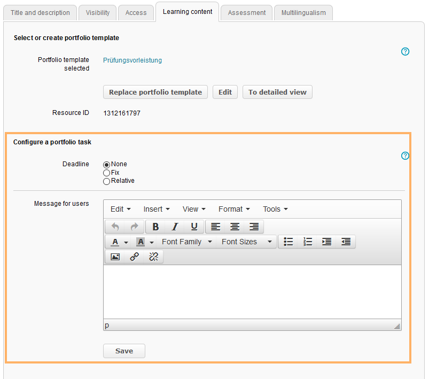Viewport: 429px width, 379px height.
Task: Click the undo arrow icon
Action: tap(115, 227)
